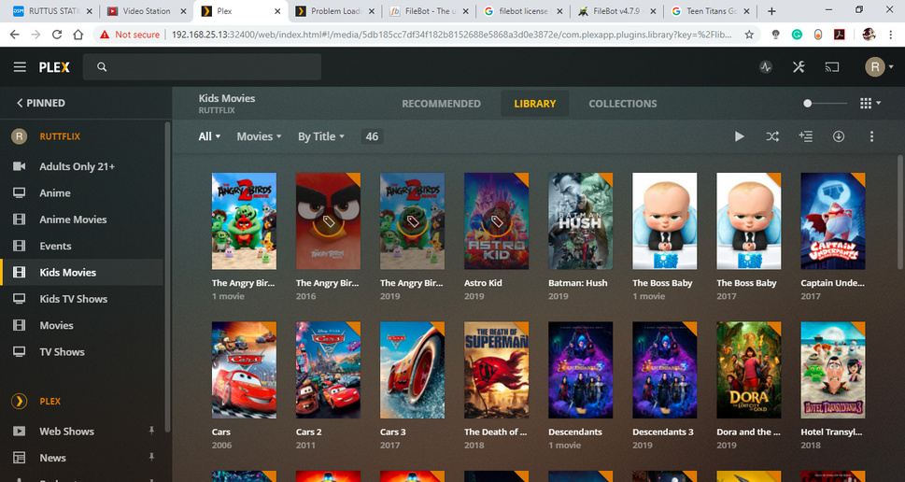Switch to Video Station browser tab
This screenshot has height=482, width=905.
pos(147,11)
